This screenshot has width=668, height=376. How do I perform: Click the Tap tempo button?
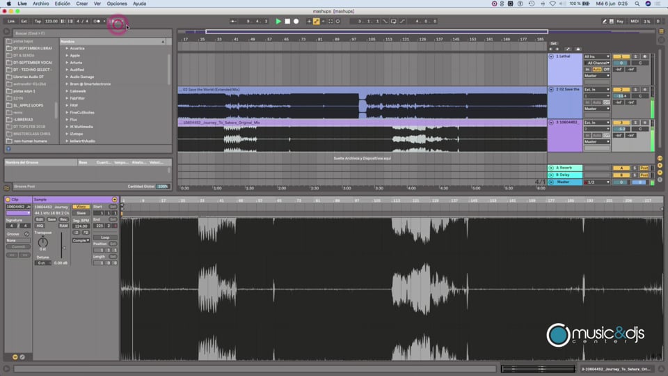pos(38,22)
